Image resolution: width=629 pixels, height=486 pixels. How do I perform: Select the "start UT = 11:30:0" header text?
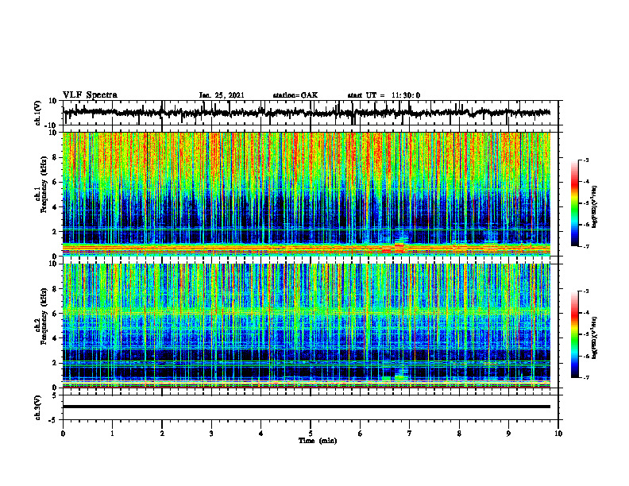384,95
